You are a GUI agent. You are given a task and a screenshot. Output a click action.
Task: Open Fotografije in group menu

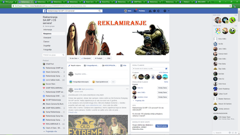coord(48,49)
